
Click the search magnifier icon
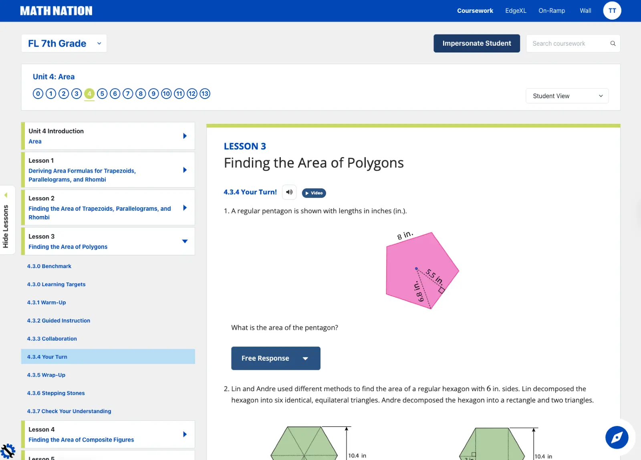point(613,44)
